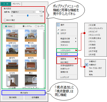Pick the 北方向 viewpoint thumbnail

(x=12, y=66)
